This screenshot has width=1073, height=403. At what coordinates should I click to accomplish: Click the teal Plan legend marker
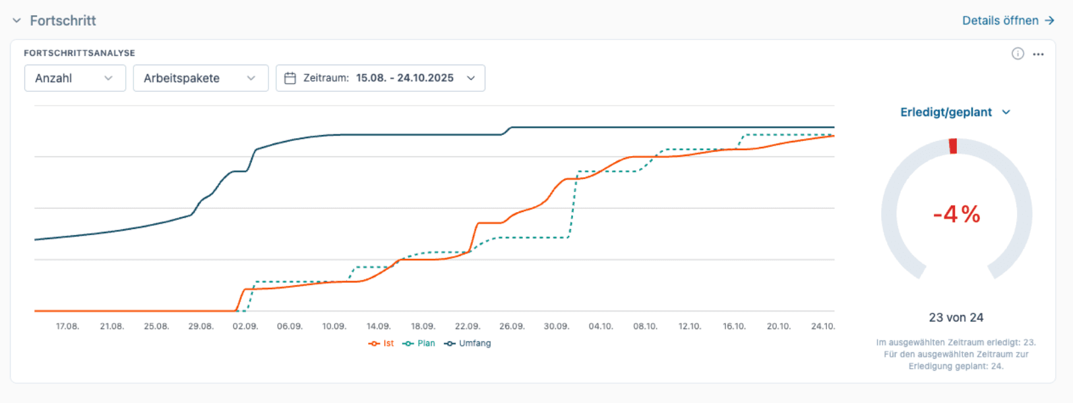(x=408, y=344)
